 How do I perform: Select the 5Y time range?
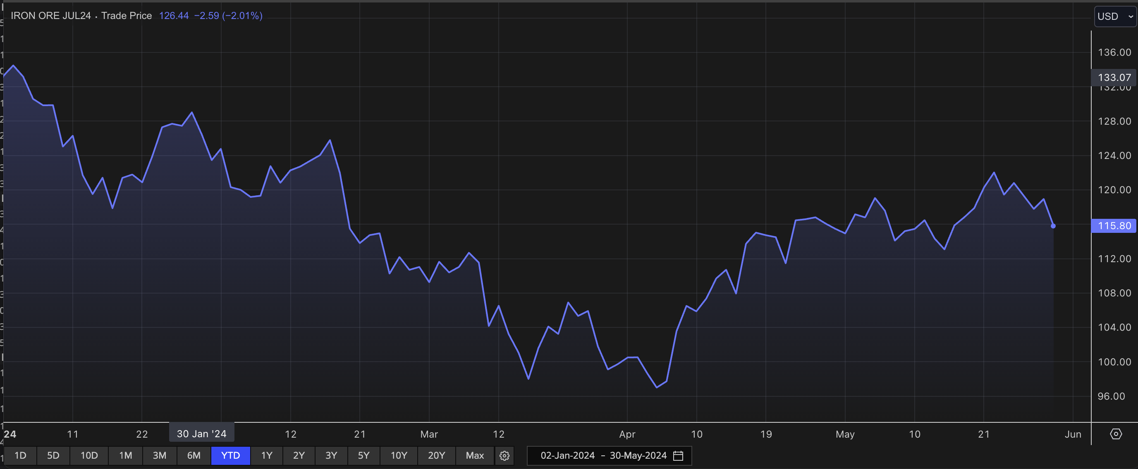coord(363,455)
